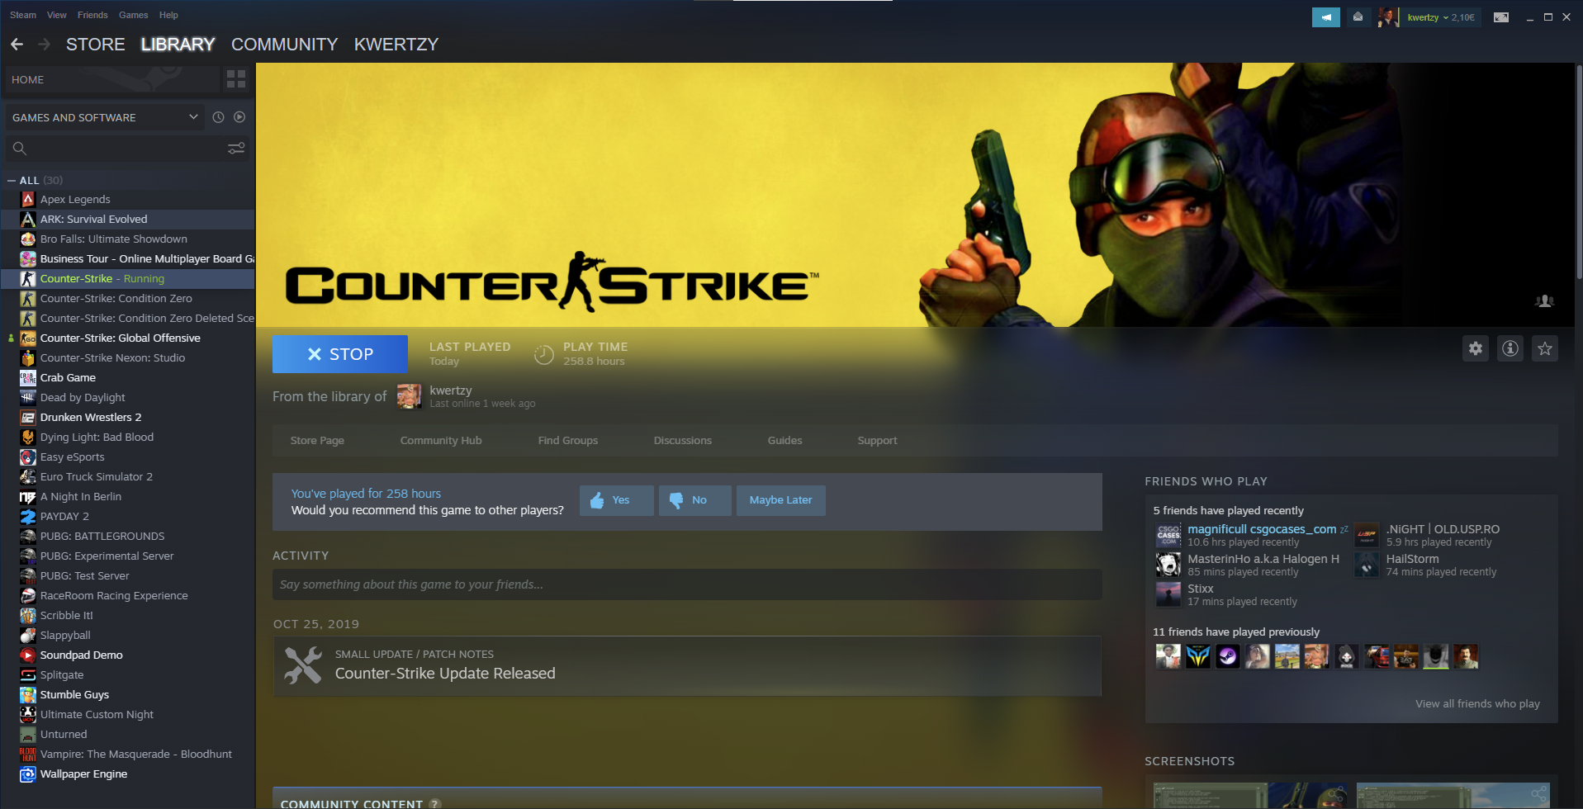Go back with the back arrow
The height and width of the screenshot is (809, 1583).
(17, 45)
